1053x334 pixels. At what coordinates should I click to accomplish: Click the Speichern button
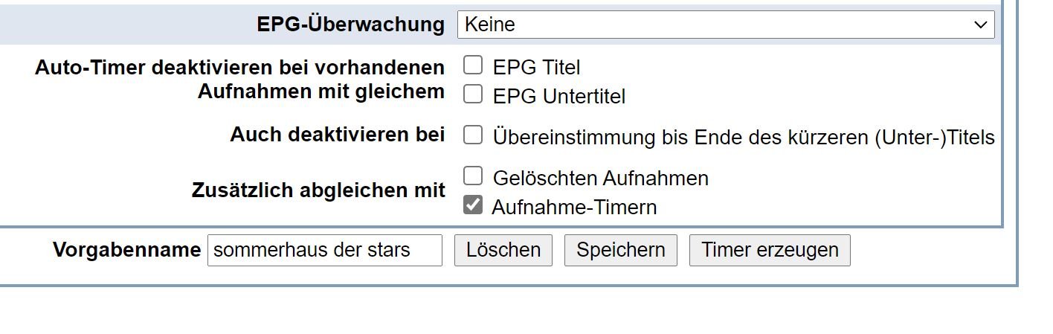(x=620, y=250)
